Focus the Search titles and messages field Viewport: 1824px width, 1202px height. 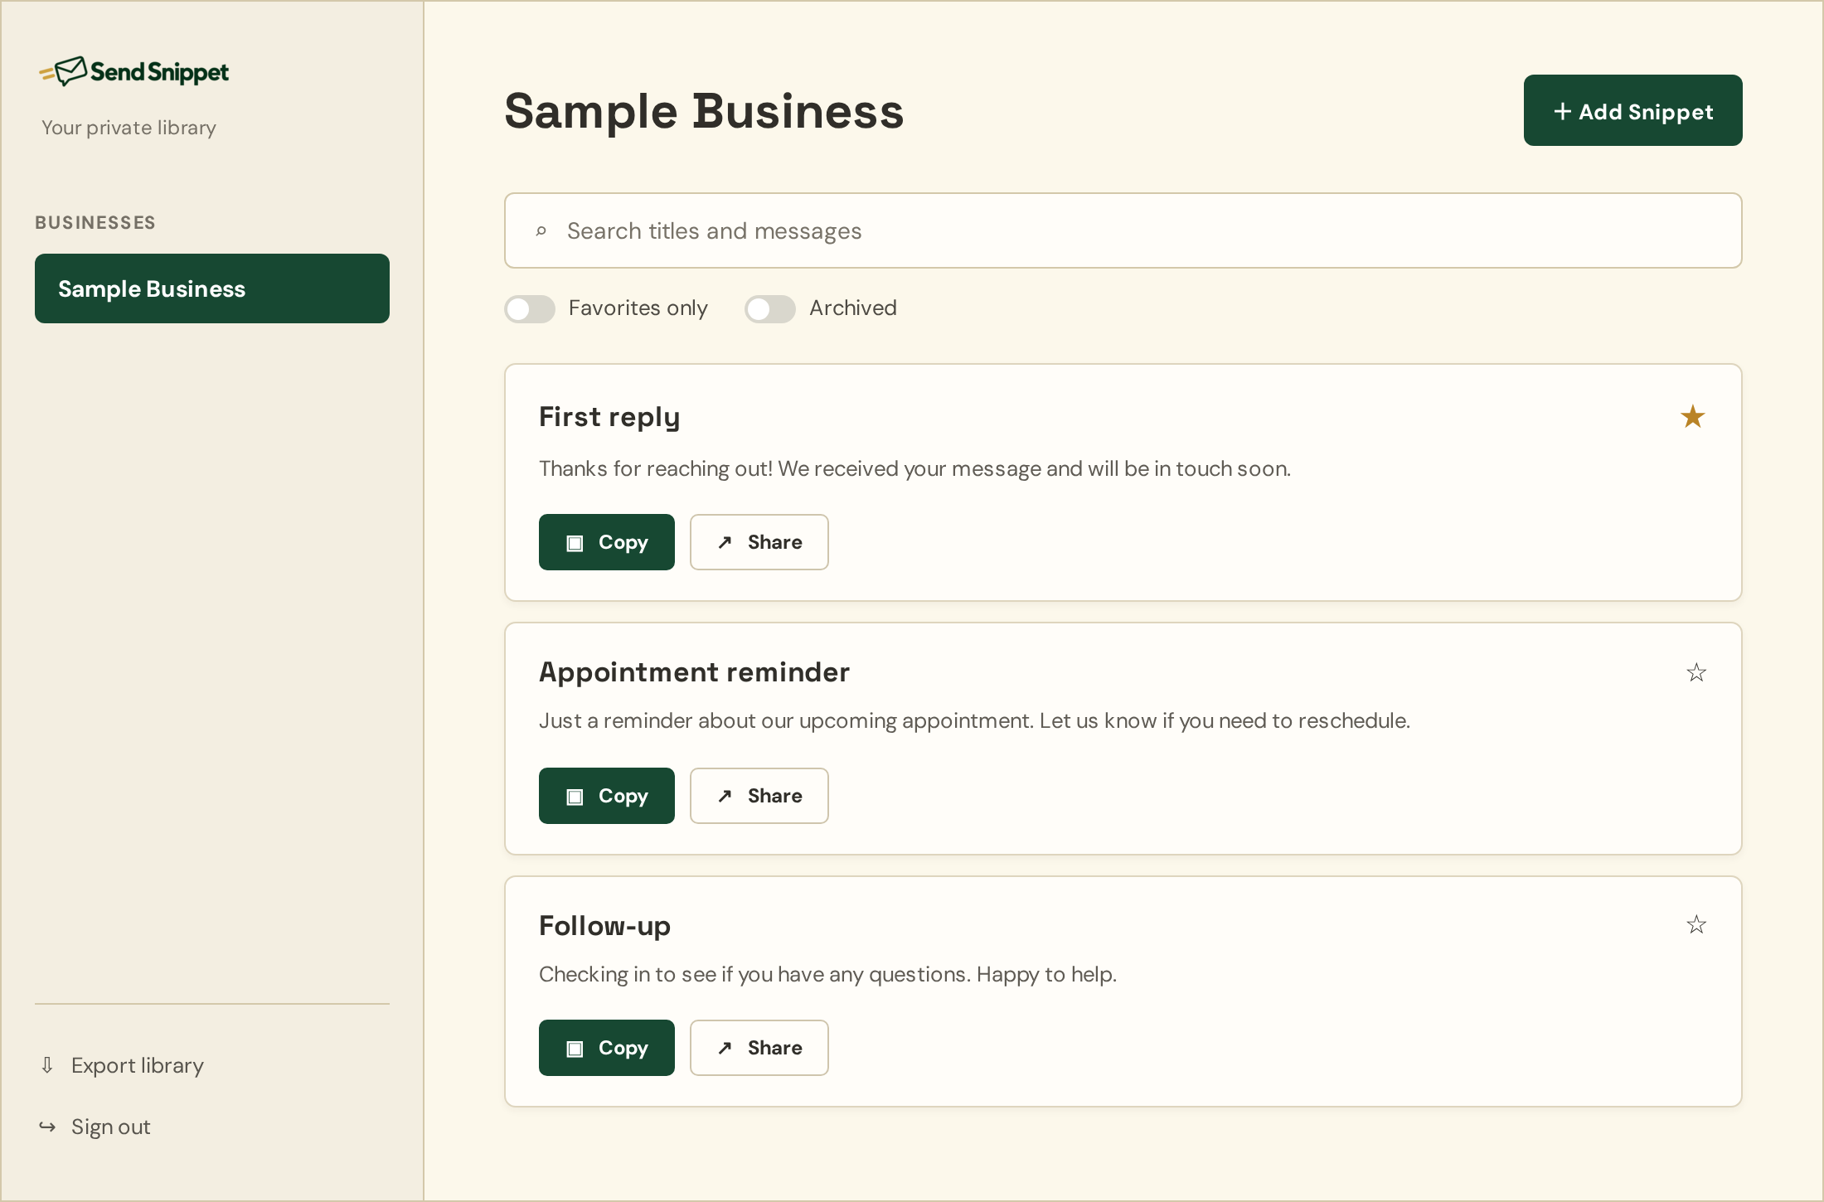(x=1123, y=230)
